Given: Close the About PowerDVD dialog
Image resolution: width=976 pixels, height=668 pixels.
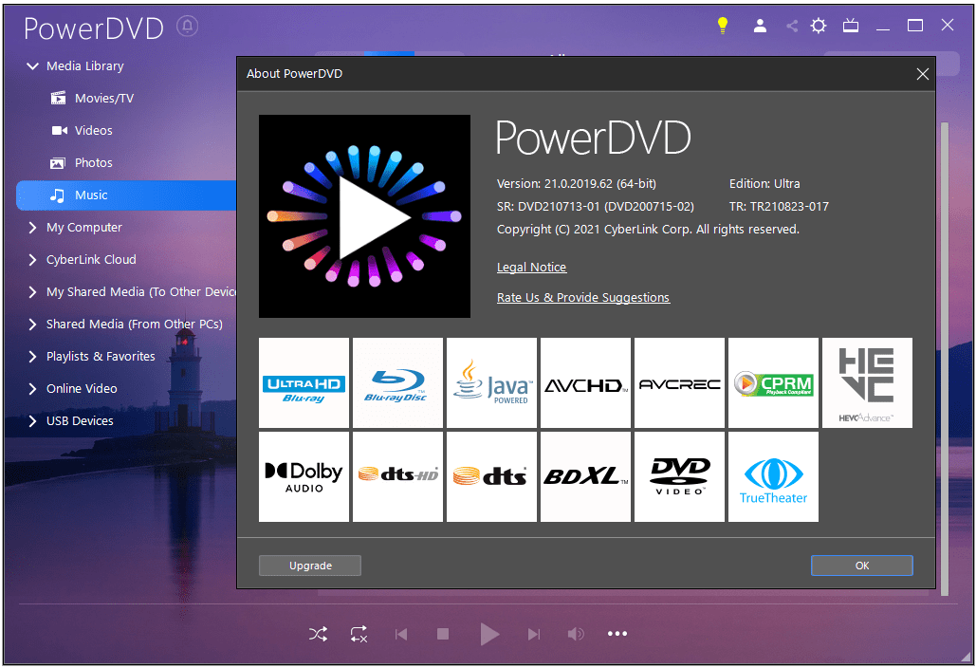Looking at the screenshot, I should 923,74.
